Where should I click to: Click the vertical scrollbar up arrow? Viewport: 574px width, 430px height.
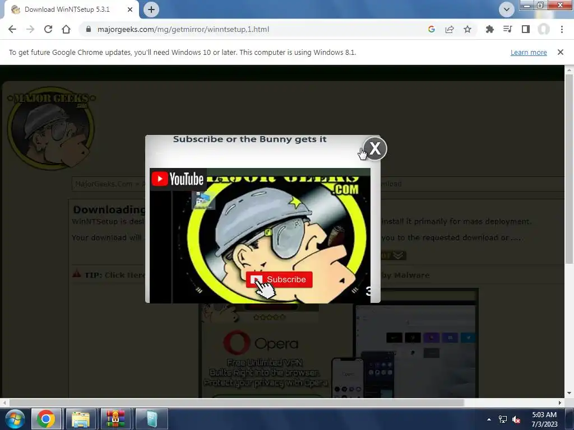click(x=569, y=69)
